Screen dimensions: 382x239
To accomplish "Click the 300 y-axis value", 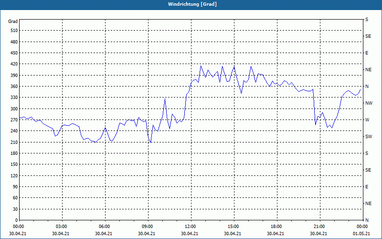I will click(x=14, y=109).
